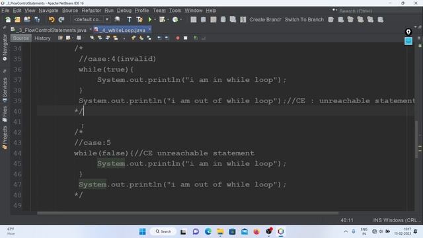Click the New File icon in main toolbar
423x238 pixels.
8,19
